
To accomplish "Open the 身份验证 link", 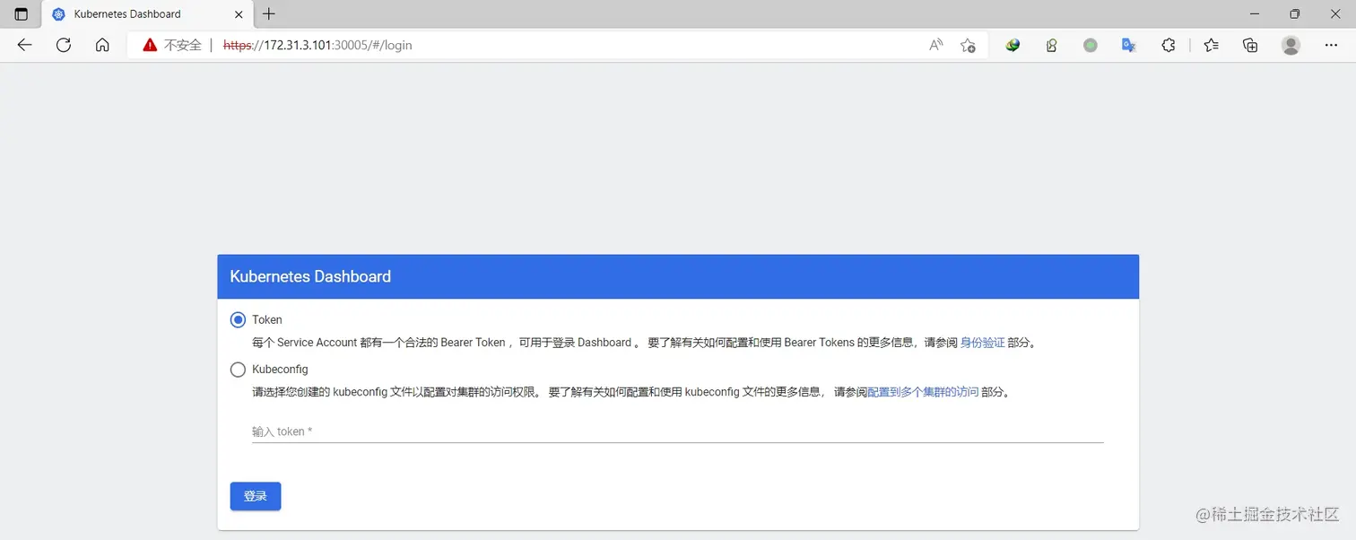I will pos(982,343).
